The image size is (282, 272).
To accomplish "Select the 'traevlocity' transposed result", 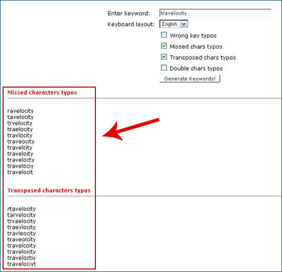I will 22,227.
